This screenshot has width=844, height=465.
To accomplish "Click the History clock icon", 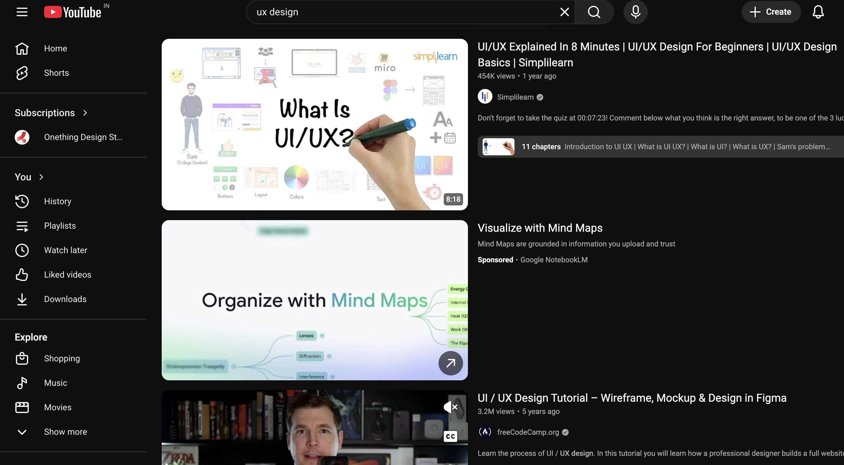I will pos(22,201).
